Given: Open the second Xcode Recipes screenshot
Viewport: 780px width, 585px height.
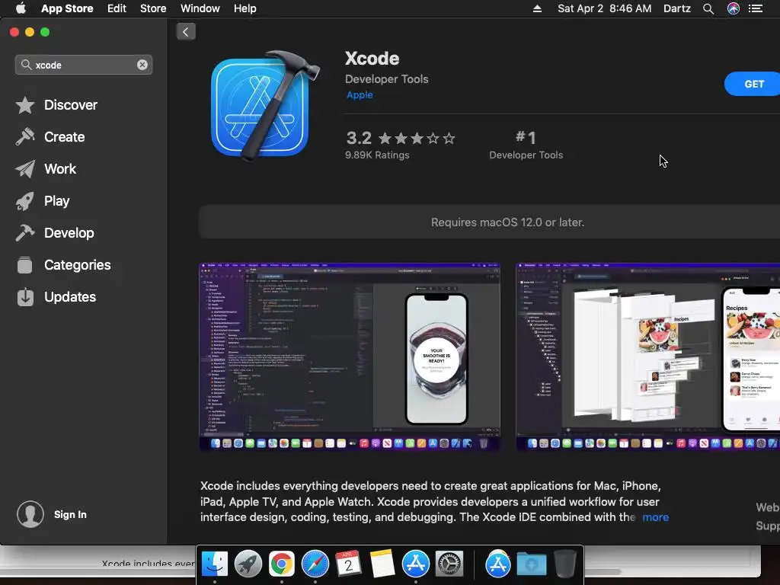Looking at the screenshot, I should coord(647,356).
